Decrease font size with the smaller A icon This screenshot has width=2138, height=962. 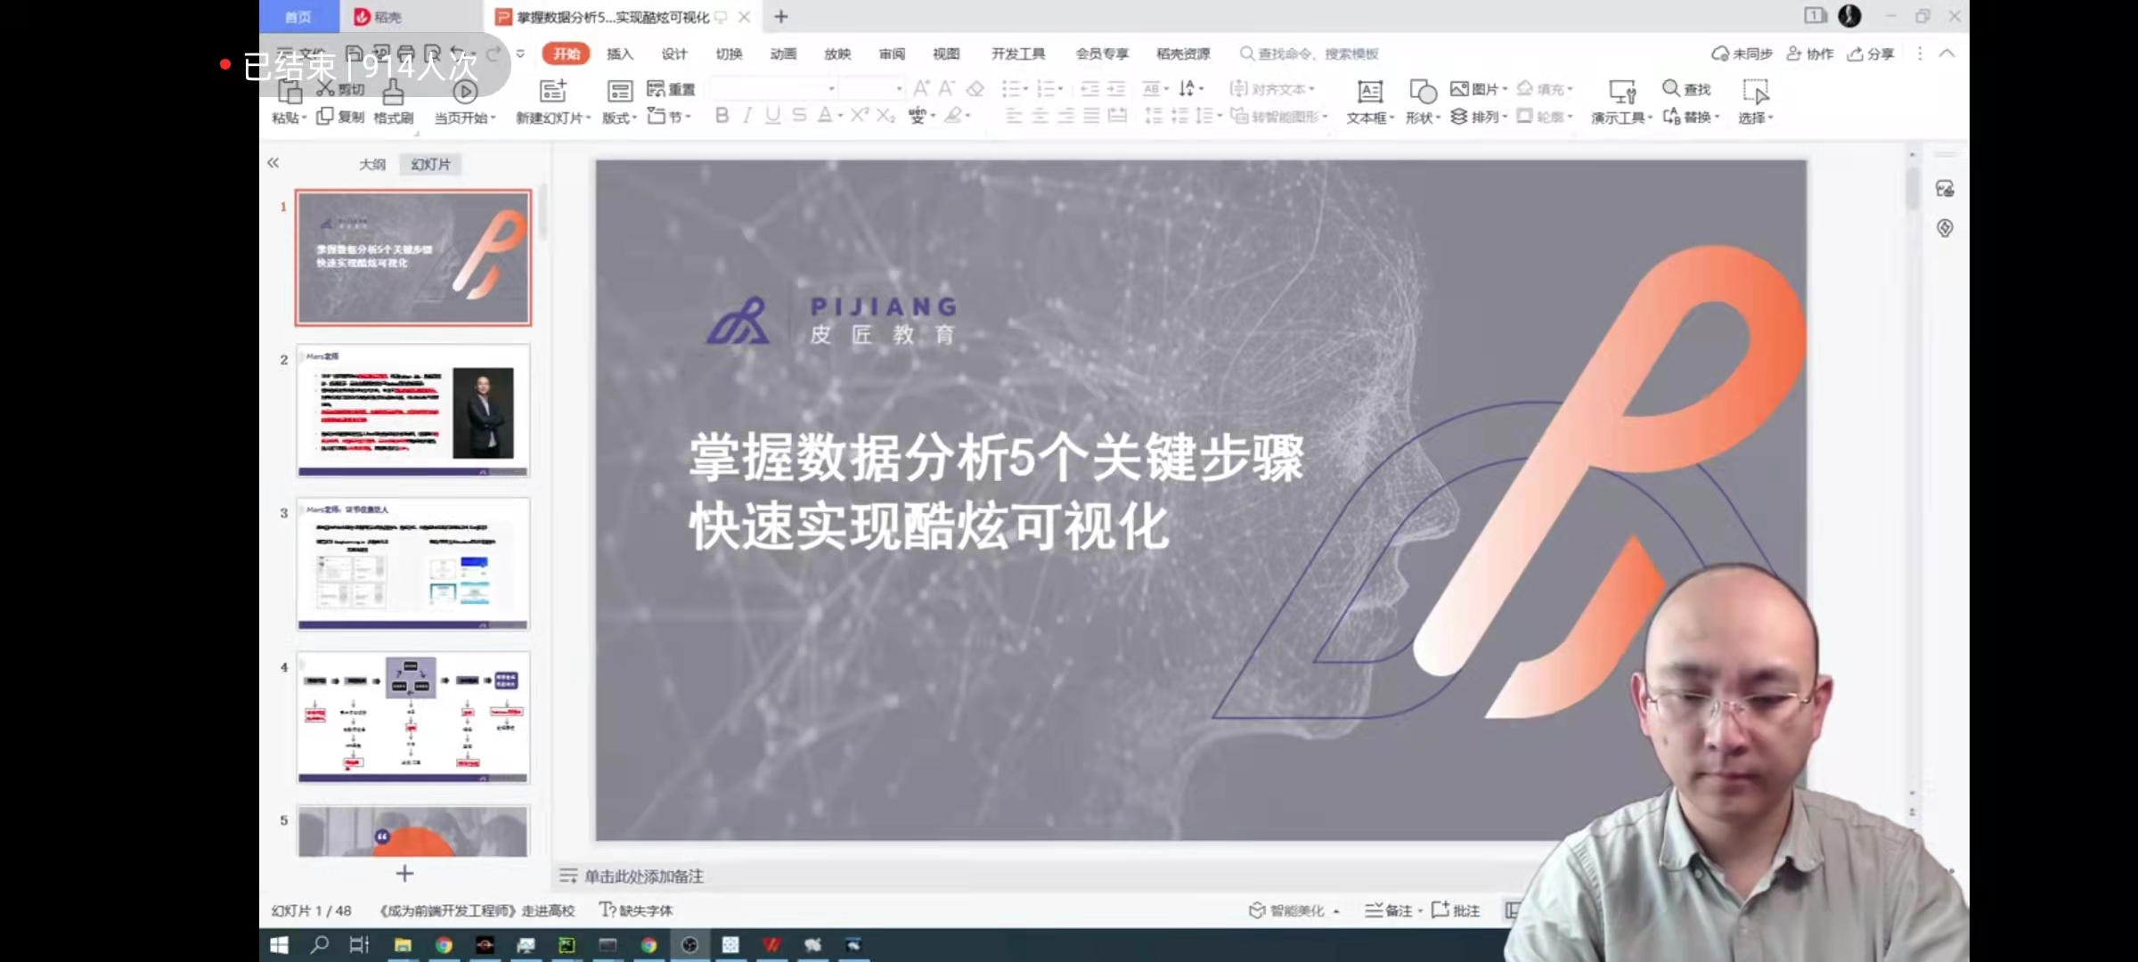pyautogui.click(x=946, y=88)
